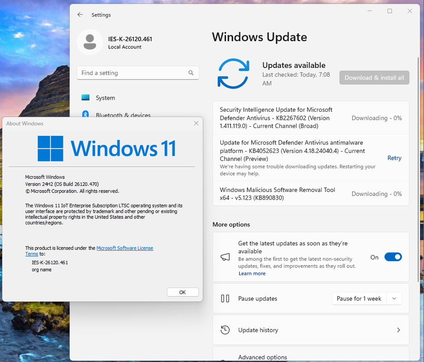Click Download & install all button
The width and height of the screenshot is (424, 362).
coord(374,78)
